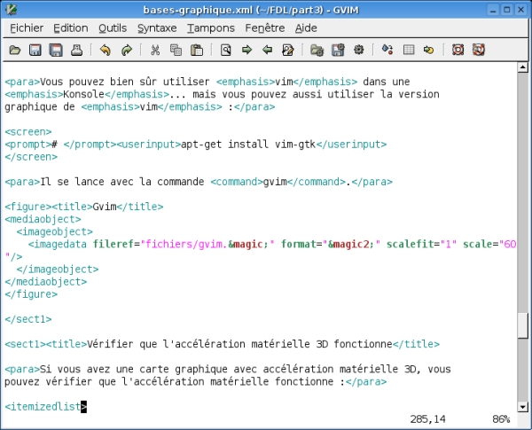Open the Syntaxe menu

click(157, 28)
